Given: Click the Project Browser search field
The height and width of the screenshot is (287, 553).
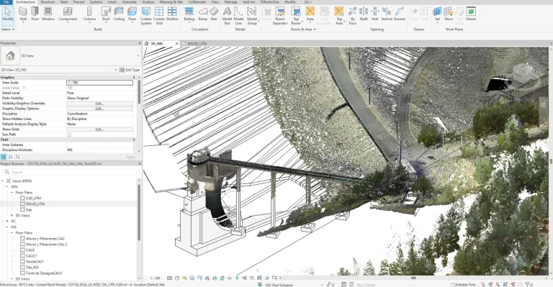Looking at the screenshot, I should coord(71,172).
